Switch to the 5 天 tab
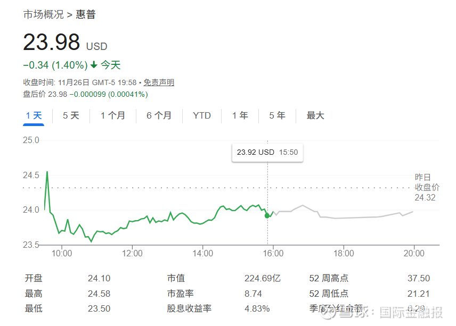The image size is (456, 326). (71, 115)
